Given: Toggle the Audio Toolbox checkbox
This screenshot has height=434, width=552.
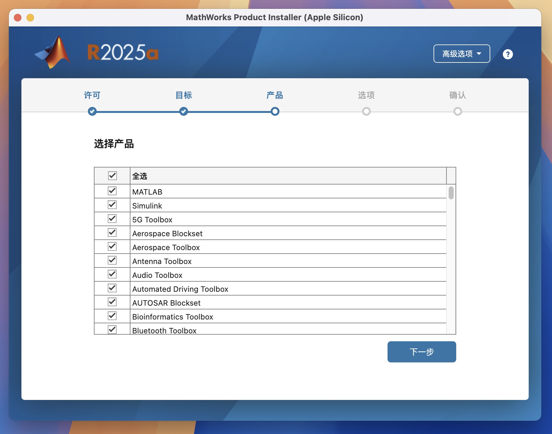Looking at the screenshot, I should 112,274.
